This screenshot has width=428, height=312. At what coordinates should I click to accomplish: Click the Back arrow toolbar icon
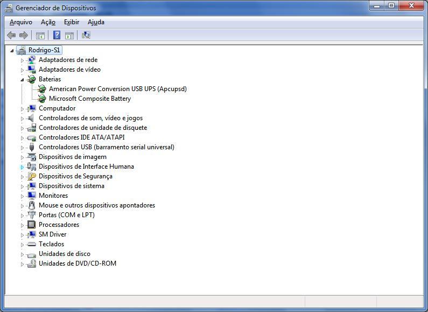tap(11, 35)
